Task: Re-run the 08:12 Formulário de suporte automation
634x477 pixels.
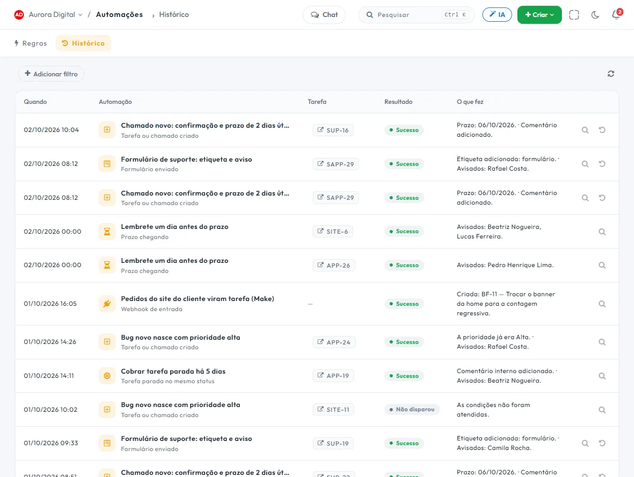Action: (x=602, y=164)
